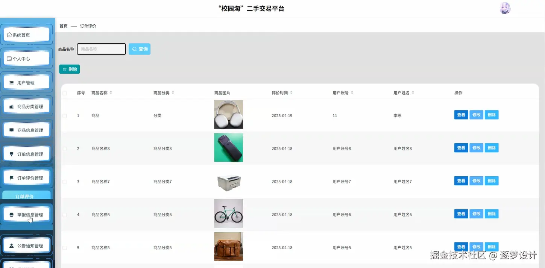Sort by 商品分类 column arrows
This screenshot has height=268, width=545.
(x=173, y=93)
